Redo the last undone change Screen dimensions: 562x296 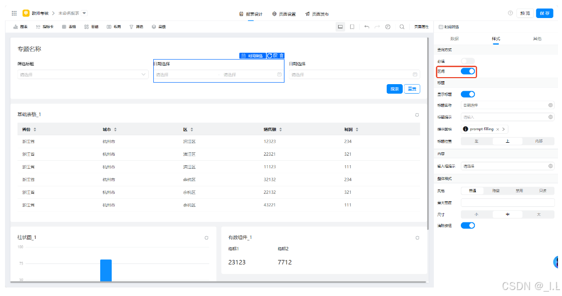pyautogui.click(x=377, y=27)
